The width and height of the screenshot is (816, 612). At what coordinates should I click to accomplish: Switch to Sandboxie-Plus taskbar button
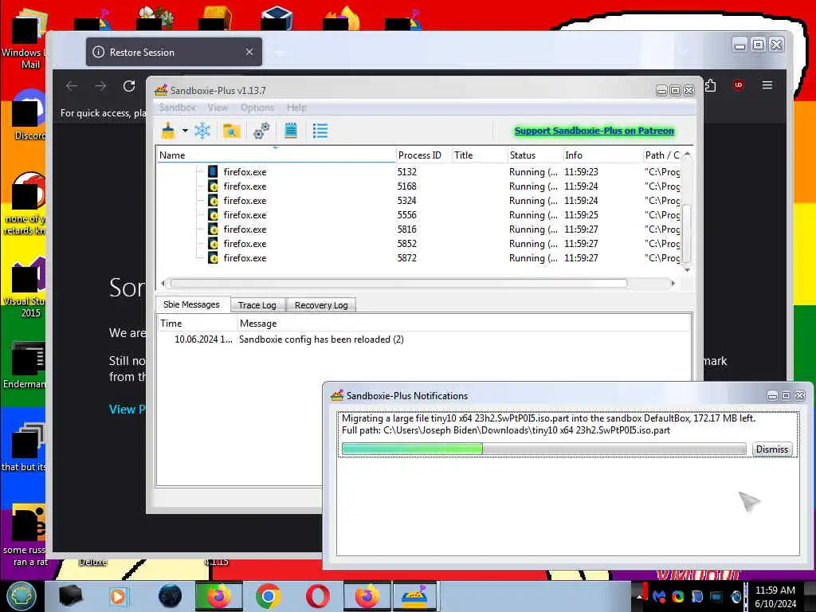(414, 596)
